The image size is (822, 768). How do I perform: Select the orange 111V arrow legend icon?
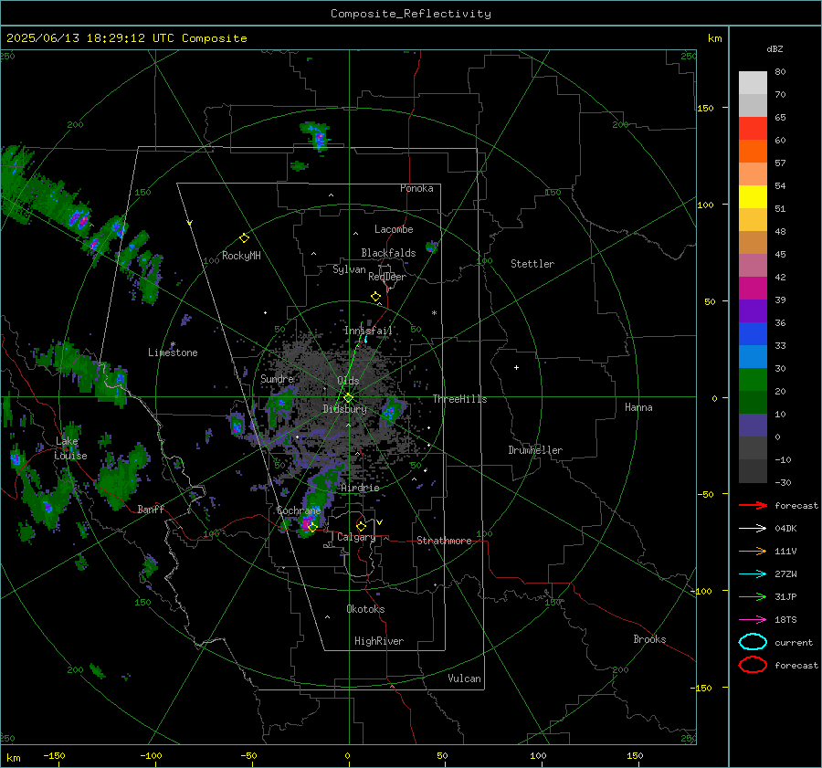click(753, 551)
